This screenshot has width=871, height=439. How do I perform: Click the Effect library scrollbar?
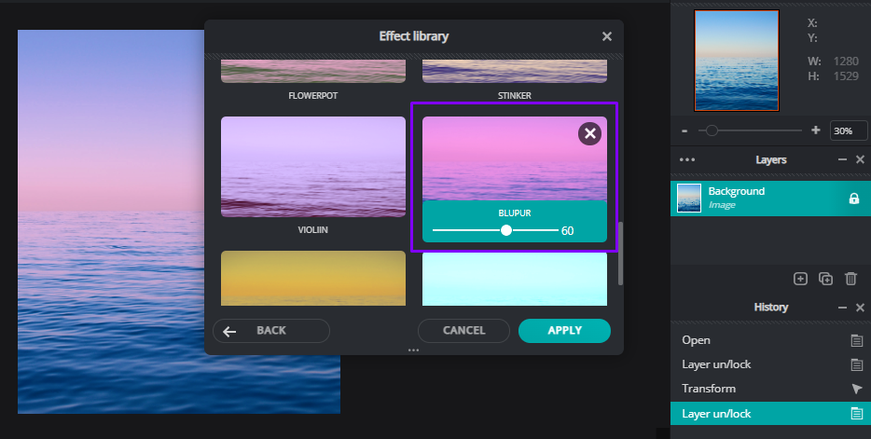pos(620,254)
